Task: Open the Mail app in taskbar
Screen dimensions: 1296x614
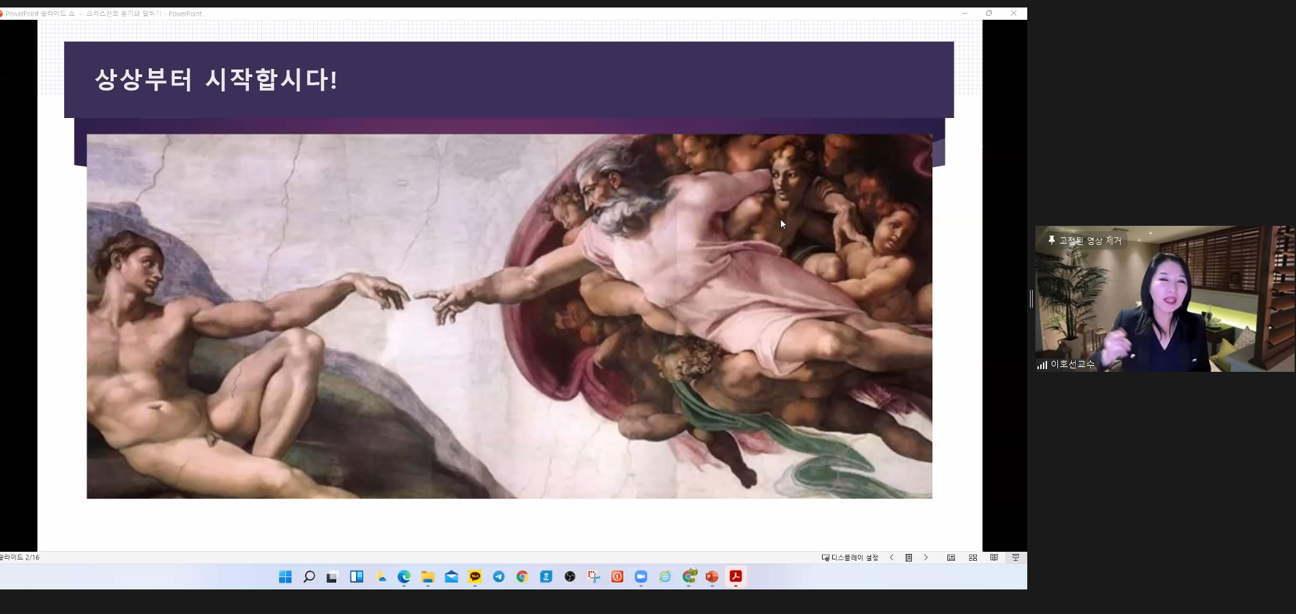Action: pyautogui.click(x=452, y=577)
